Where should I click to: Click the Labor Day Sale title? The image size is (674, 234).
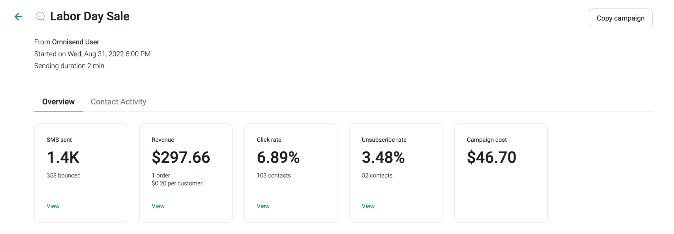tap(90, 16)
